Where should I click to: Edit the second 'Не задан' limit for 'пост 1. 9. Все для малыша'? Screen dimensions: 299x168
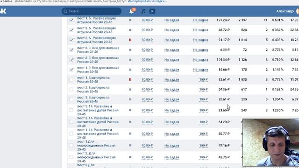click(200, 70)
